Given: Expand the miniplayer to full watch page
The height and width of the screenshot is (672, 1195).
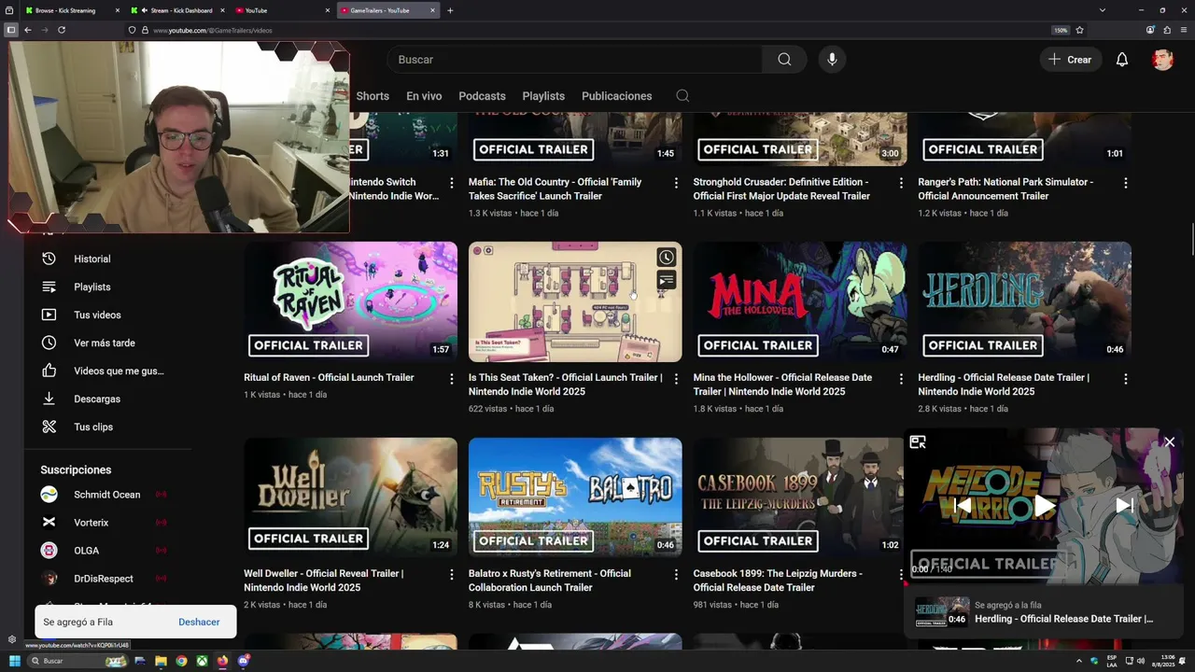Looking at the screenshot, I should pos(918,442).
